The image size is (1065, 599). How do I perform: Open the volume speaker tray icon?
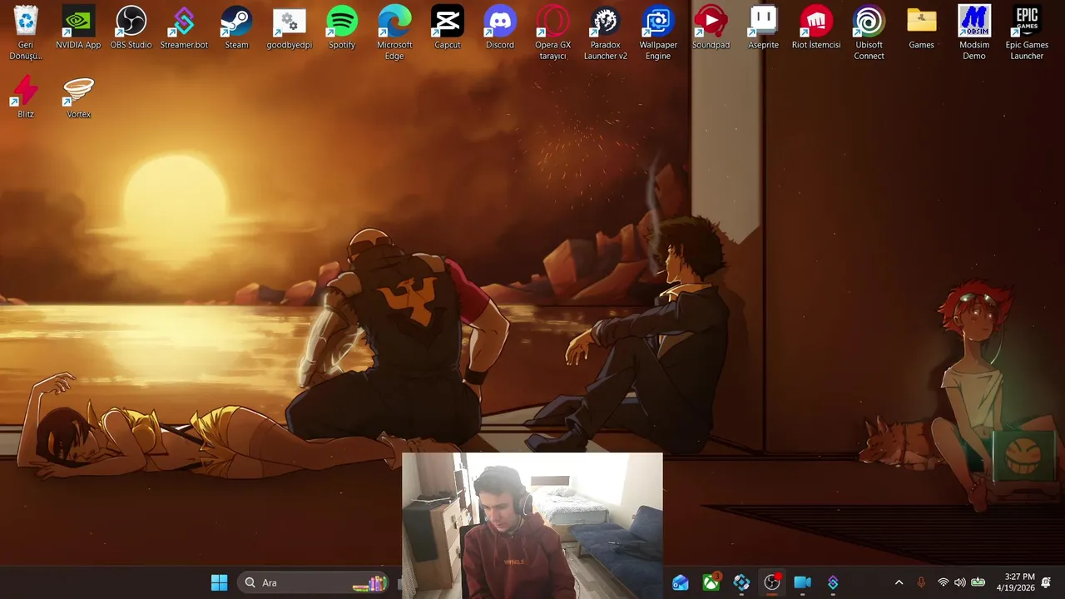(959, 582)
